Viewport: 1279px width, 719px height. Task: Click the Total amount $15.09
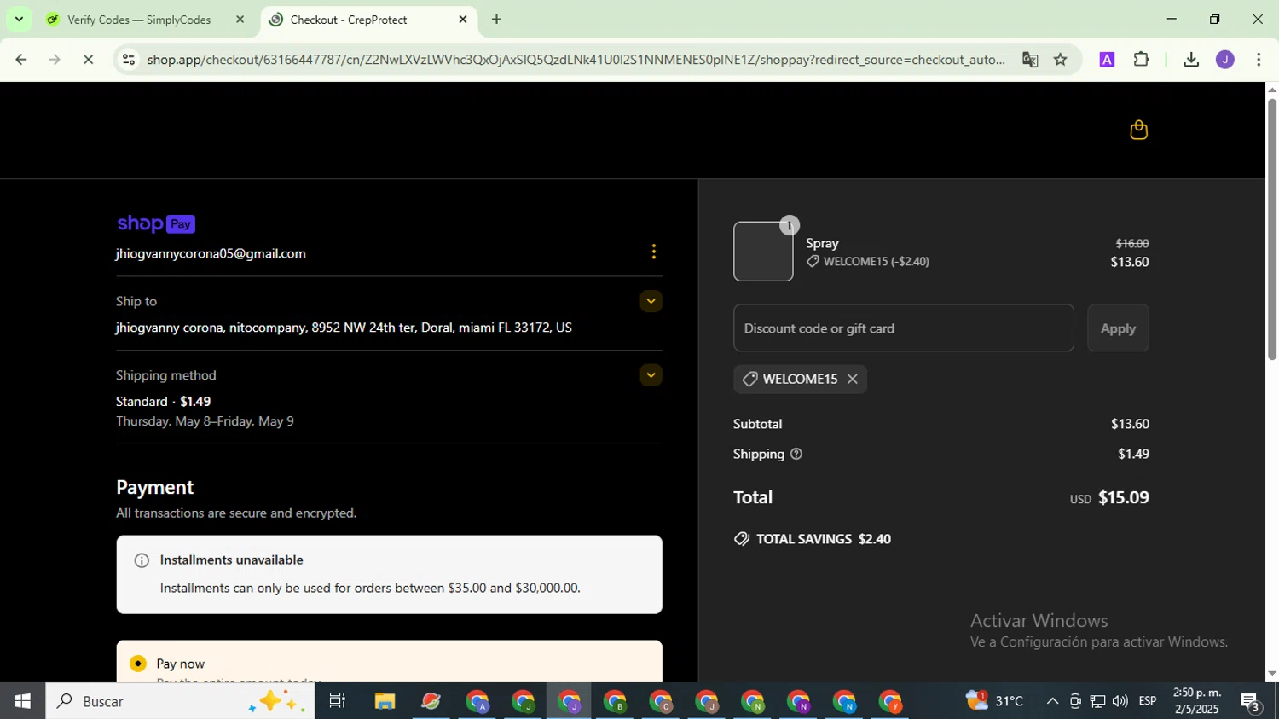pyautogui.click(x=1123, y=497)
